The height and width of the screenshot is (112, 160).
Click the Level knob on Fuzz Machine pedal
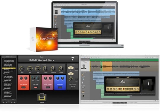[x=26, y=78]
